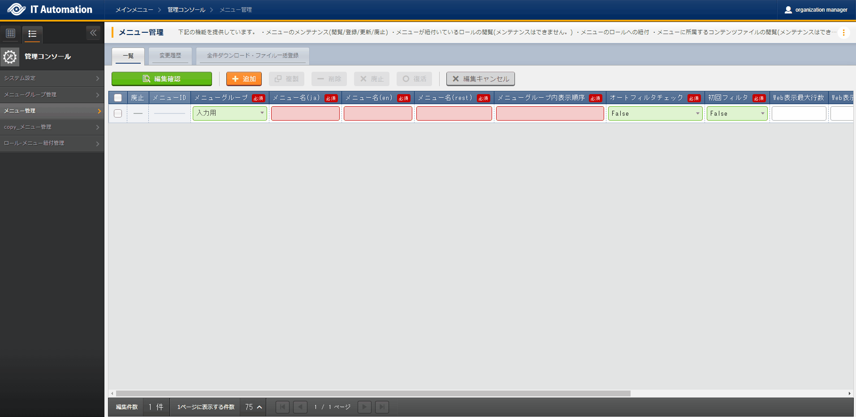Expand メニューグループ管理 sidebar item
856x417 pixels.
click(x=52, y=95)
